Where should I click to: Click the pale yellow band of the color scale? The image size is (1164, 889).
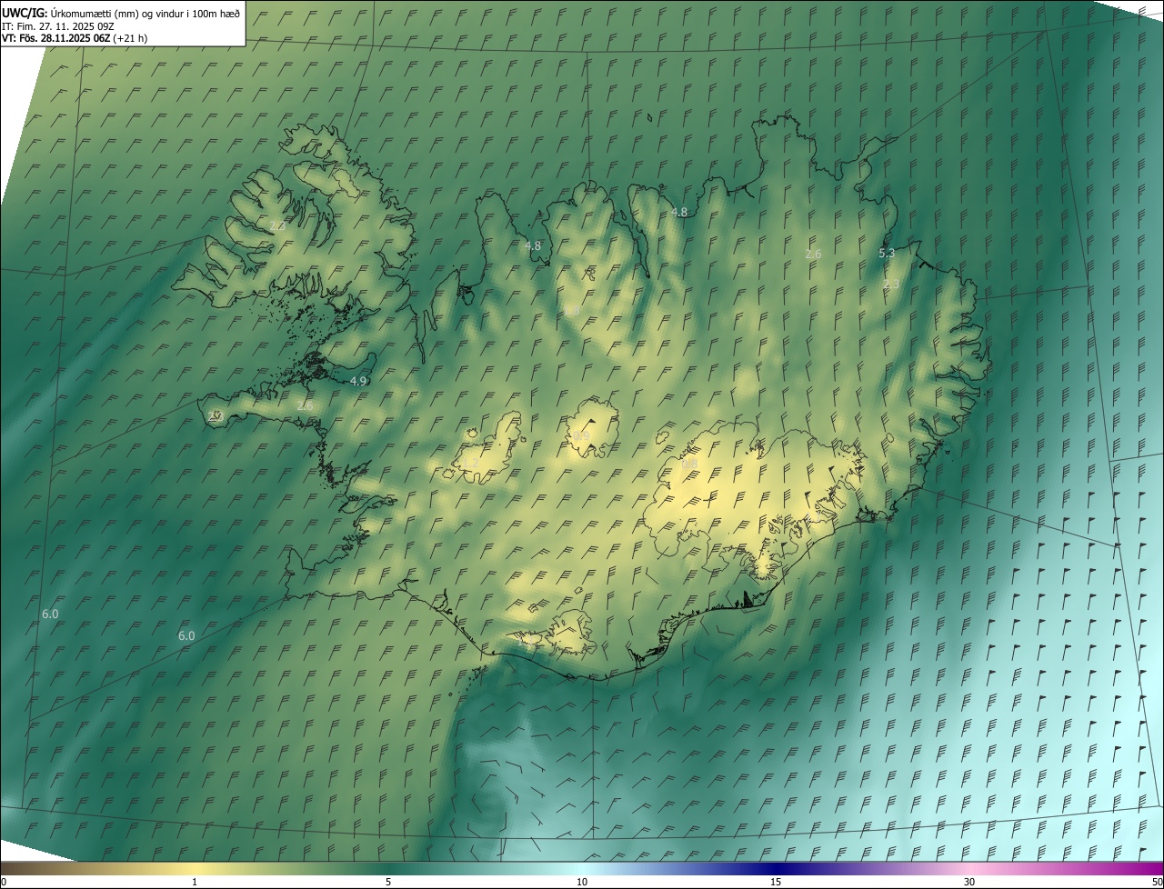(195, 869)
